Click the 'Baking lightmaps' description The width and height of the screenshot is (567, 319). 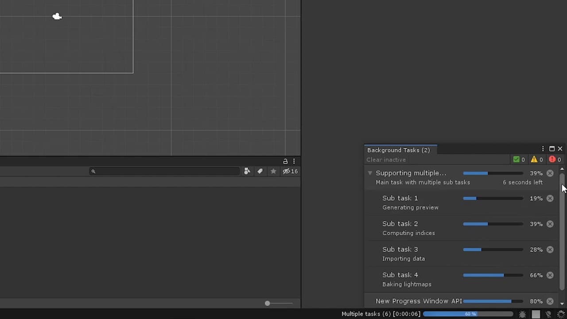(407, 284)
